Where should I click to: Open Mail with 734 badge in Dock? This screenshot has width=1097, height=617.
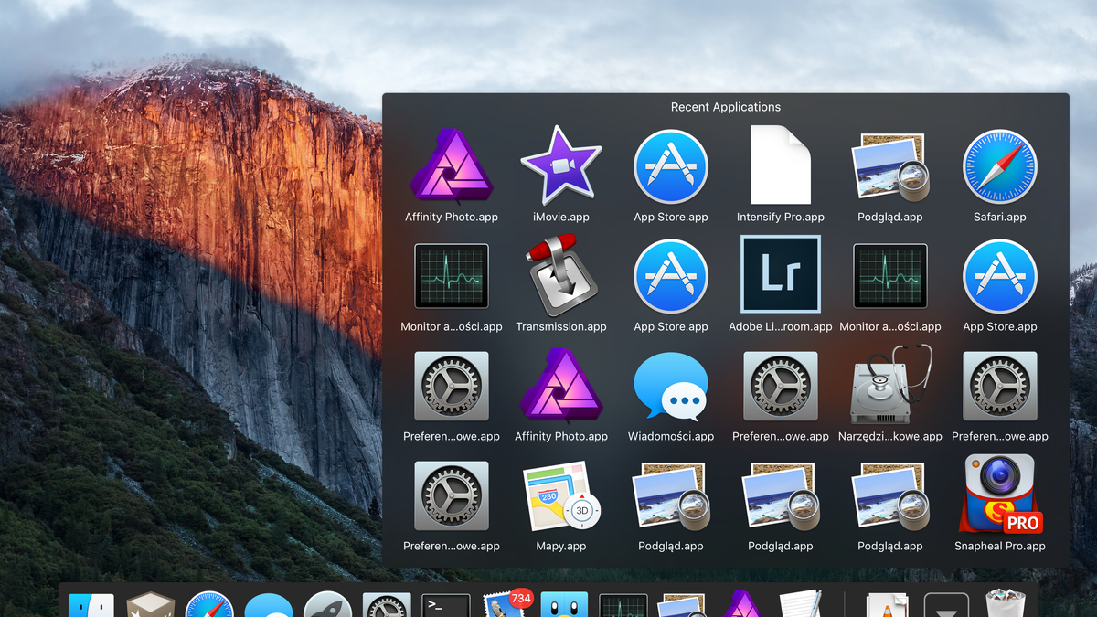tap(507, 602)
